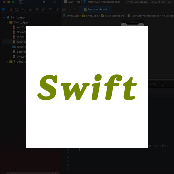
Task: Click the green Swift logo image
Action: click(87, 87)
